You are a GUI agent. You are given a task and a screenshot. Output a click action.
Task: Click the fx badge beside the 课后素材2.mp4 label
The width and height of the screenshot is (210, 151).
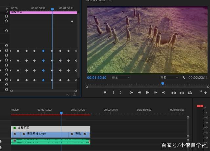[24, 134]
